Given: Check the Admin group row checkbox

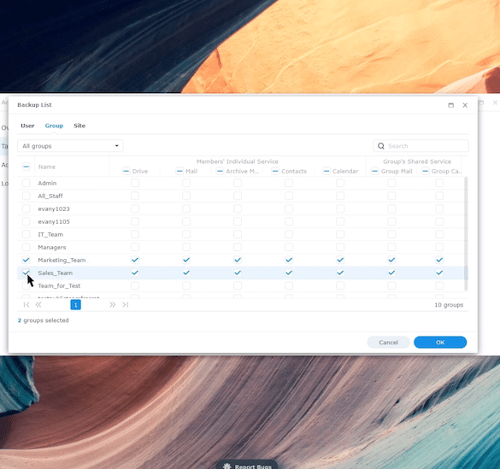Looking at the screenshot, I should click(x=26, y=183).
